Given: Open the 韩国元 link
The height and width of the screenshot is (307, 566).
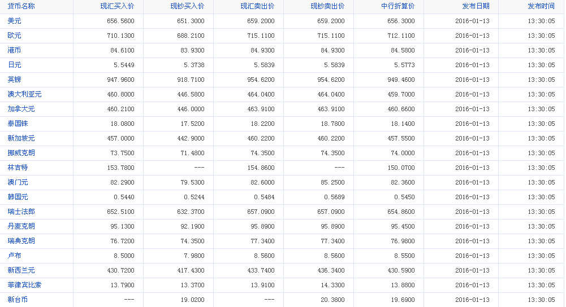Looking at the screenshot, I should coord(18,197).
